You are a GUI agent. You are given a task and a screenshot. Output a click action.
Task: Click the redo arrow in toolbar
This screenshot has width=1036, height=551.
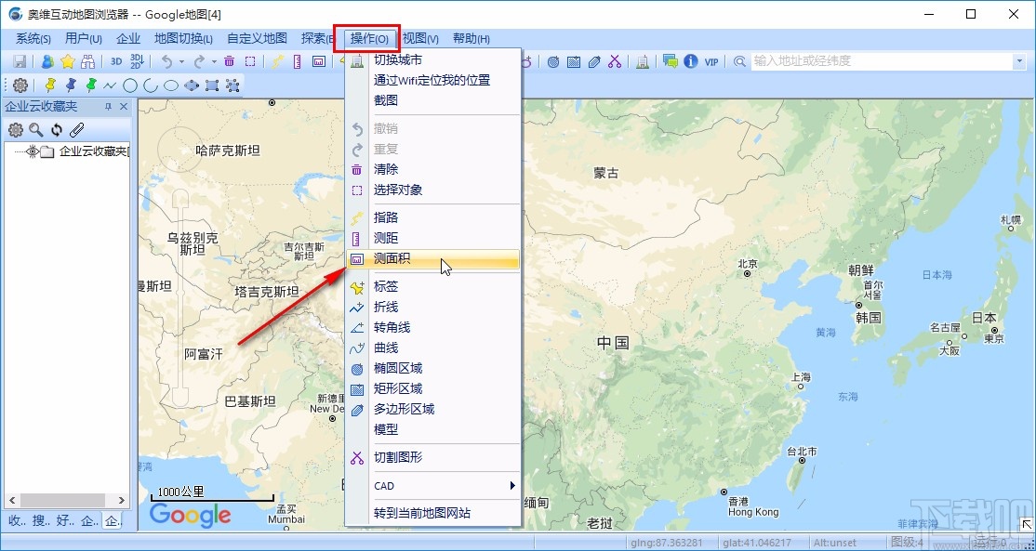pyautogui.click(x=199, y=61)
